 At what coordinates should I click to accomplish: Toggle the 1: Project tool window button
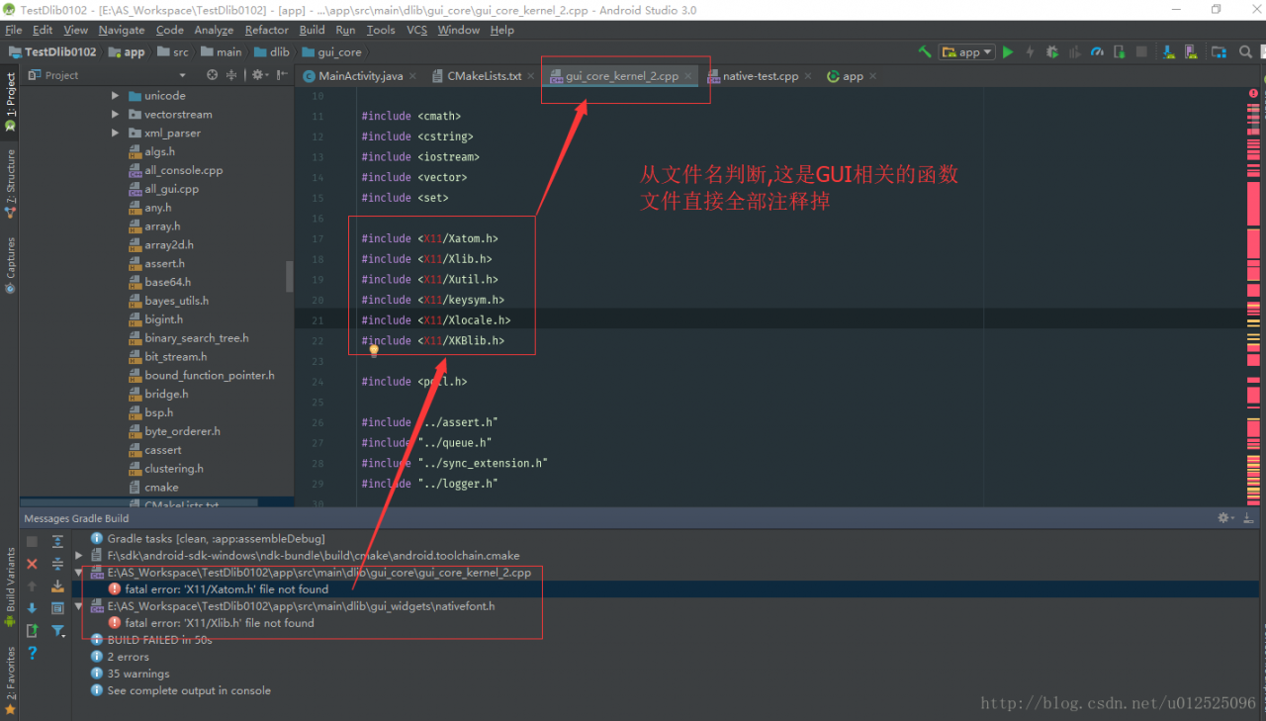point(11,104)
